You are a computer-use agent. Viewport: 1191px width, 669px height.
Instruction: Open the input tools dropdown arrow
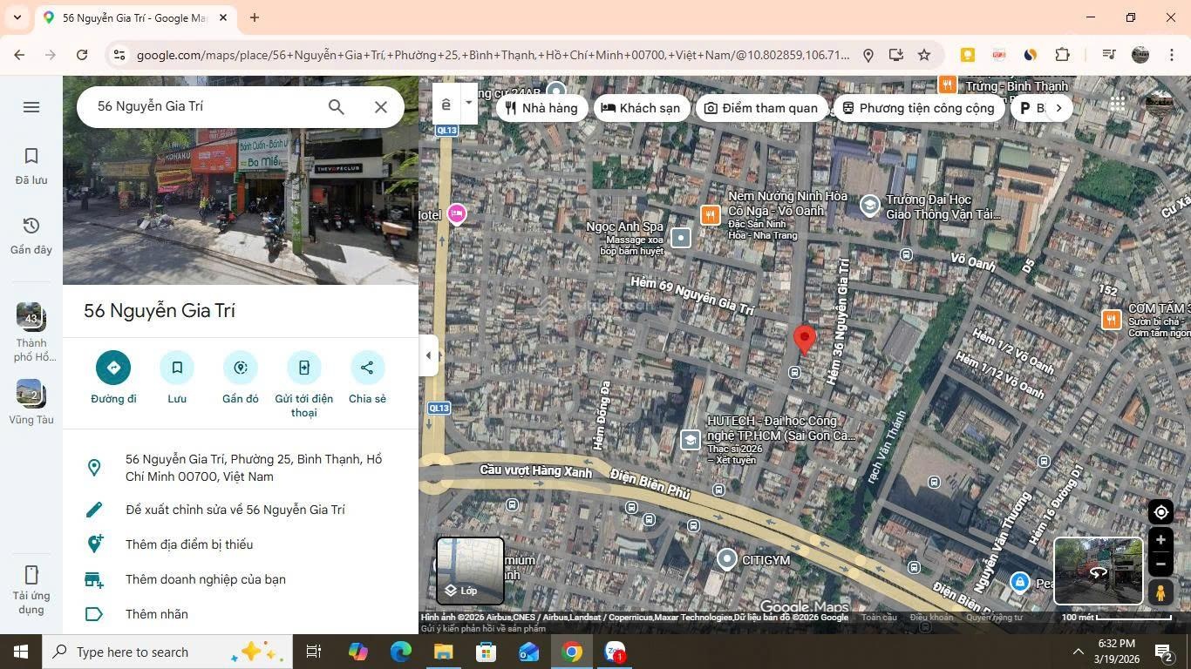(x=468, y=104)
